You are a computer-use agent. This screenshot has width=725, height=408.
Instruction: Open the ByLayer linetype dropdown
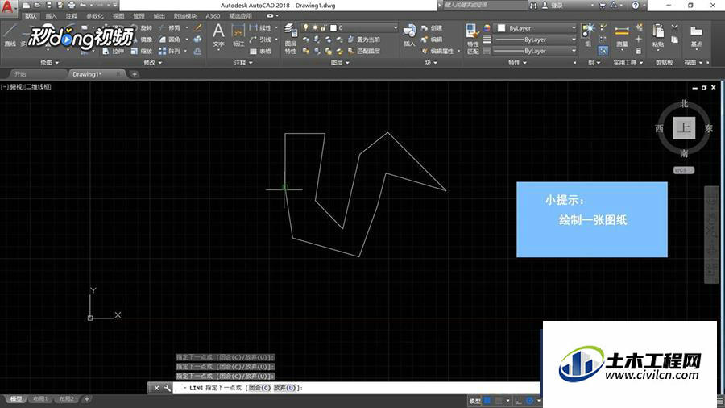point(536,51)
